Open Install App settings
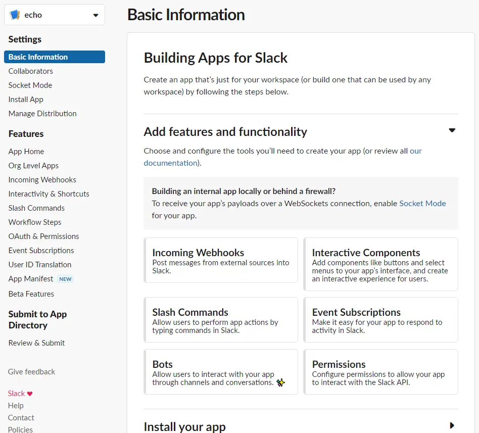The width and height of the screenshot is (479, 433). pyautogui.click(x=26, y=100)
